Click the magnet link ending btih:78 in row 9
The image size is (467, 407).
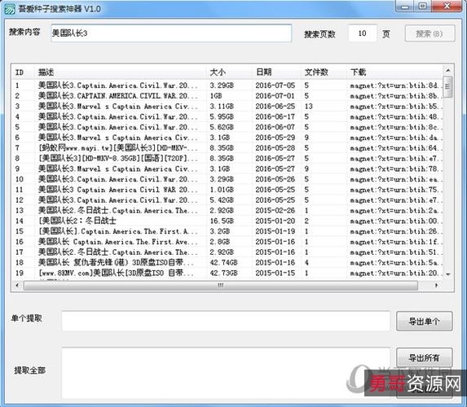396,169
